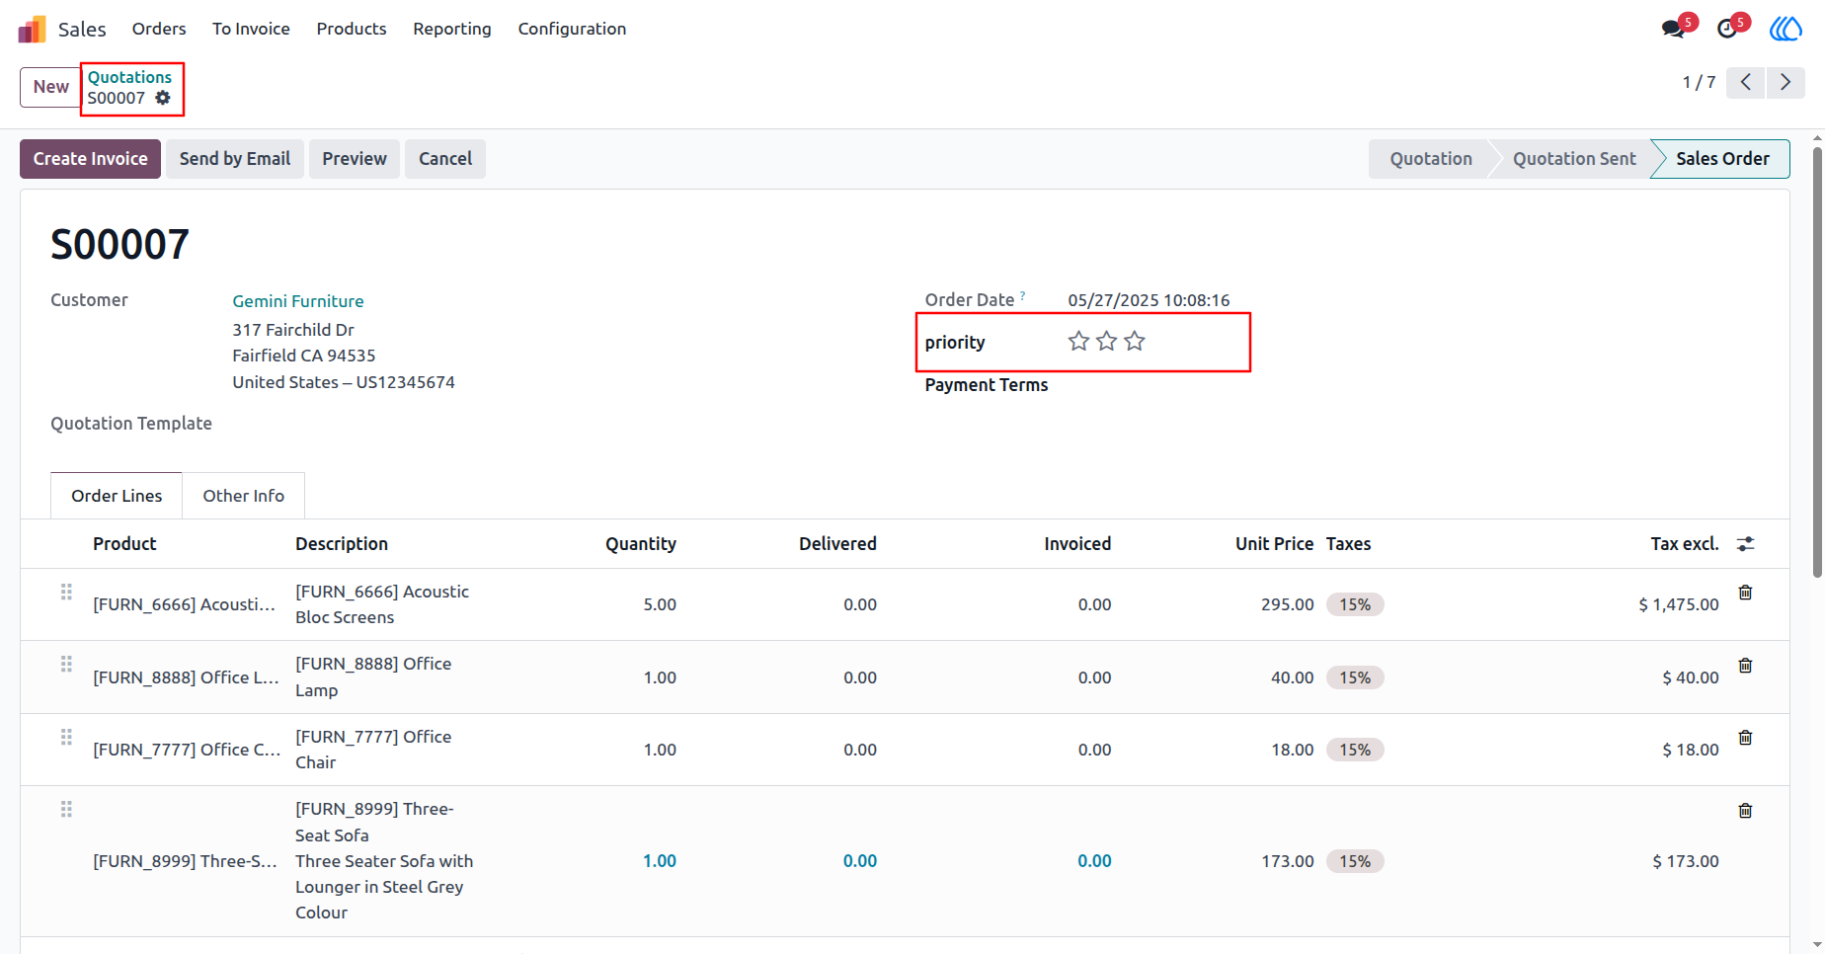Select the Quotation Sent status stage
The height and width of the screenshot is (954, 1825).
[x=1574, y=159]
